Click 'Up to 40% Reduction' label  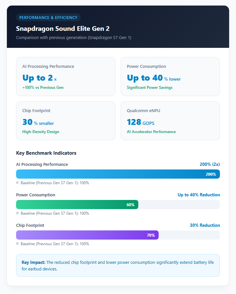(x=199, y=195)
